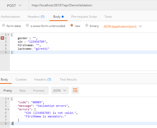Collapse the errors array fold arrow
The image size is (157, 128).
8,109
